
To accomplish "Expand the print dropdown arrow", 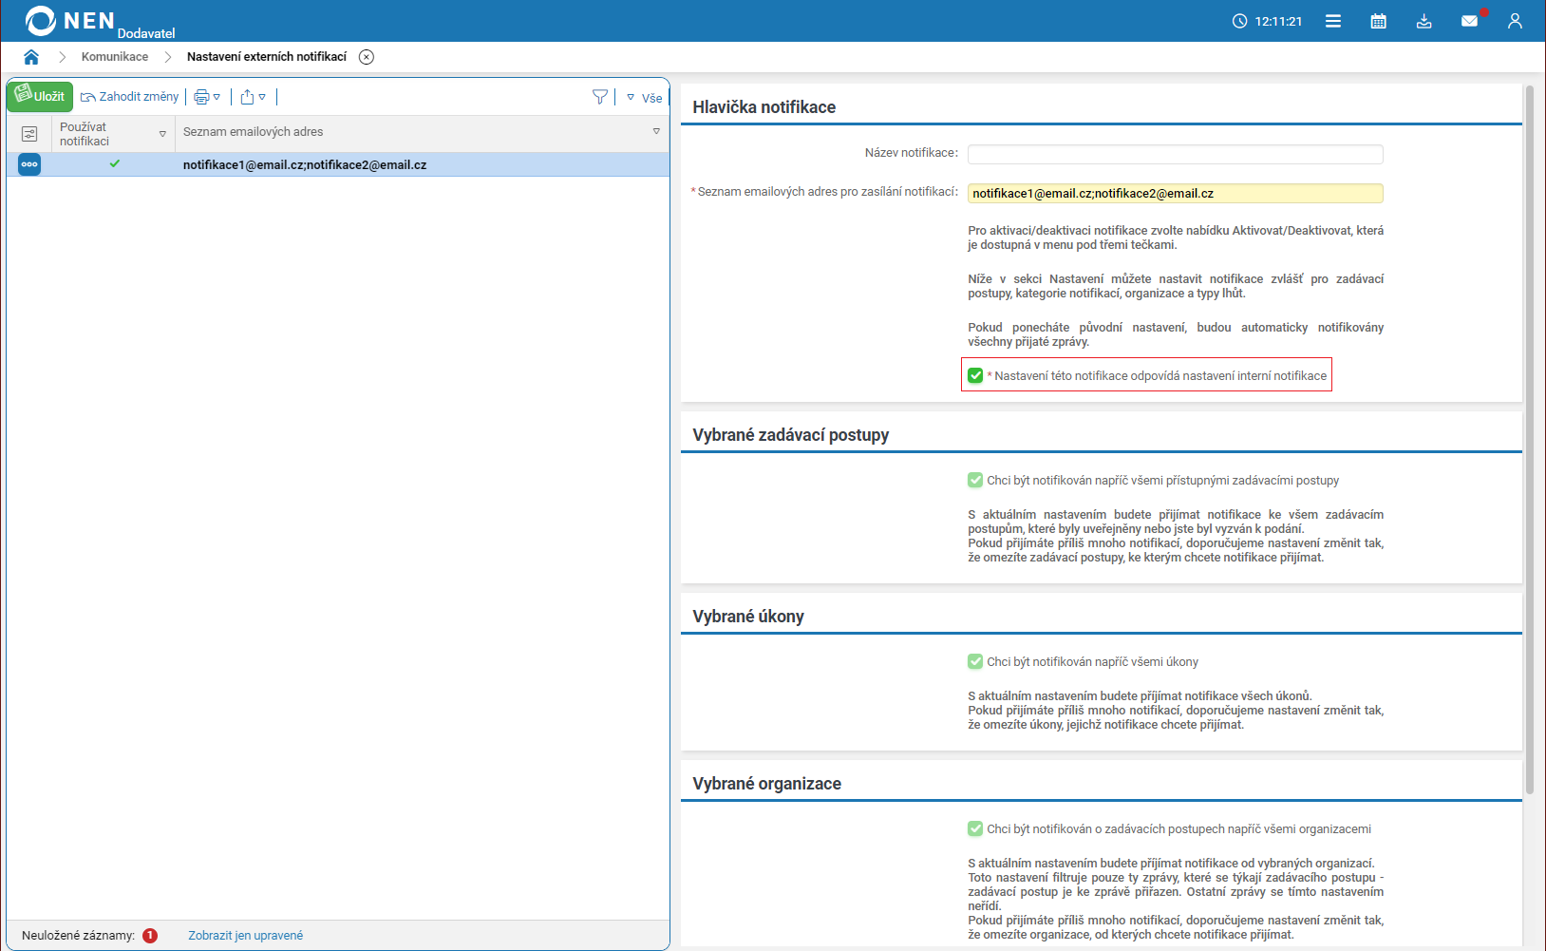I will (x=217, y=97).
